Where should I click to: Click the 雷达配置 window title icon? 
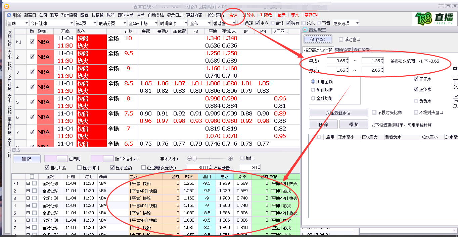[305, 30]
